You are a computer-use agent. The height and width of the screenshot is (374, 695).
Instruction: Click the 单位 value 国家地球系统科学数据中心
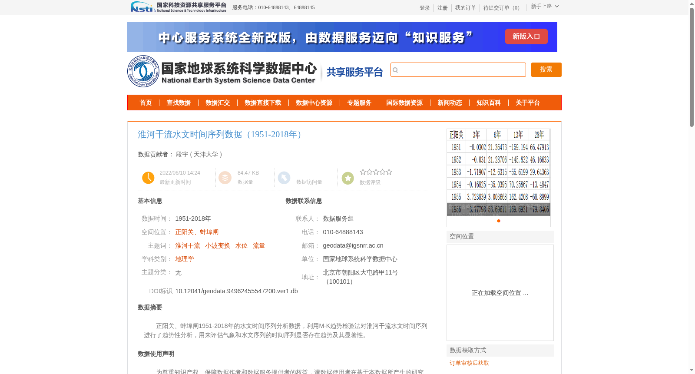(x=360, y=259)
